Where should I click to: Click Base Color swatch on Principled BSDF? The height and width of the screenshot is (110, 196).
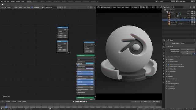coord(90,63)
